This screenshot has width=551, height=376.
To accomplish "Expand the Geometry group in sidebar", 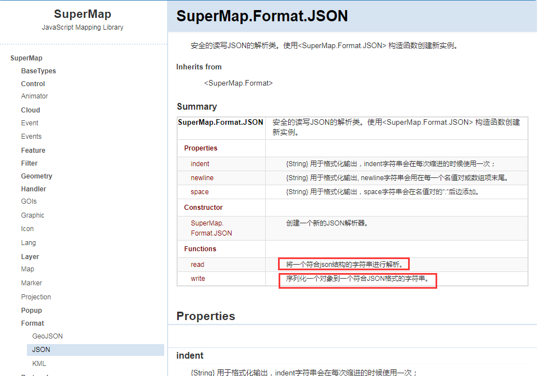I will pos(36,176).
